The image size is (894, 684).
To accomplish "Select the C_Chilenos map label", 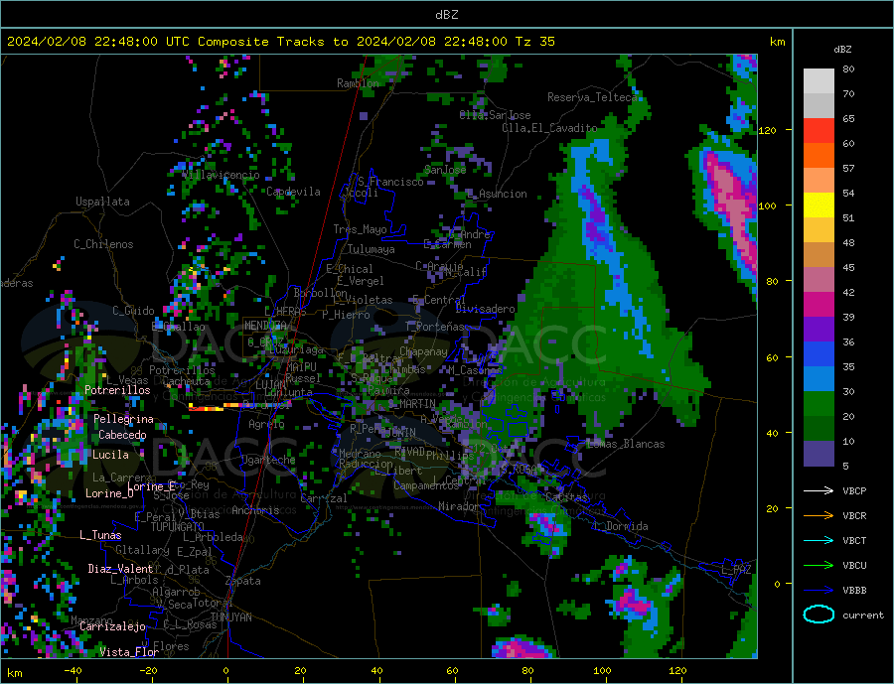I will (103, 244).
